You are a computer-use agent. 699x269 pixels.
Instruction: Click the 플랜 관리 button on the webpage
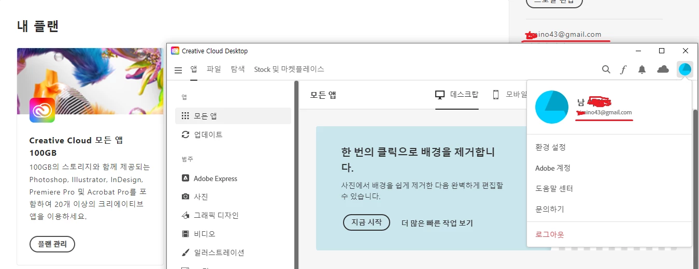coord(52,244)
